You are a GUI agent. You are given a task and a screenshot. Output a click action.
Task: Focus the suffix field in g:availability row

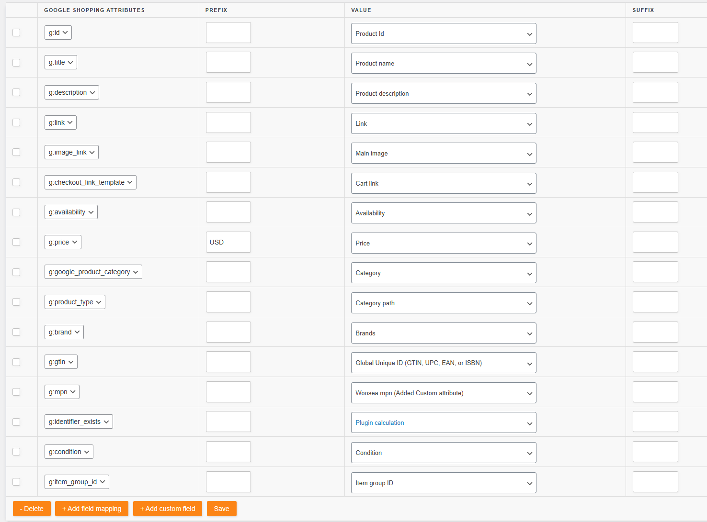point(655,212)
